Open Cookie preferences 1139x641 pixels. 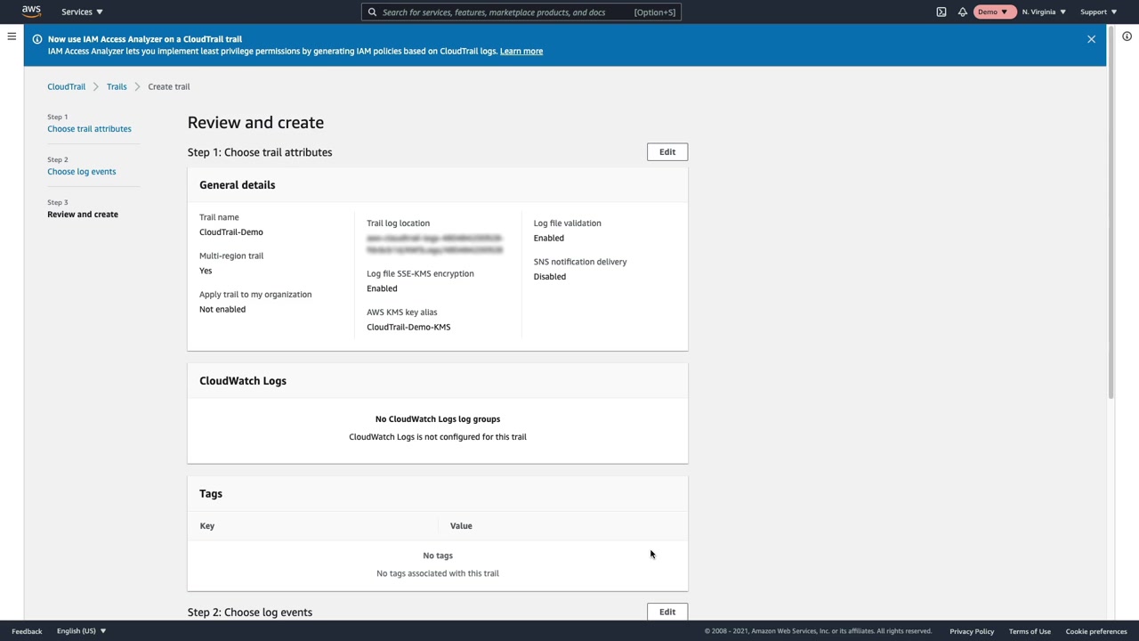1096,631
